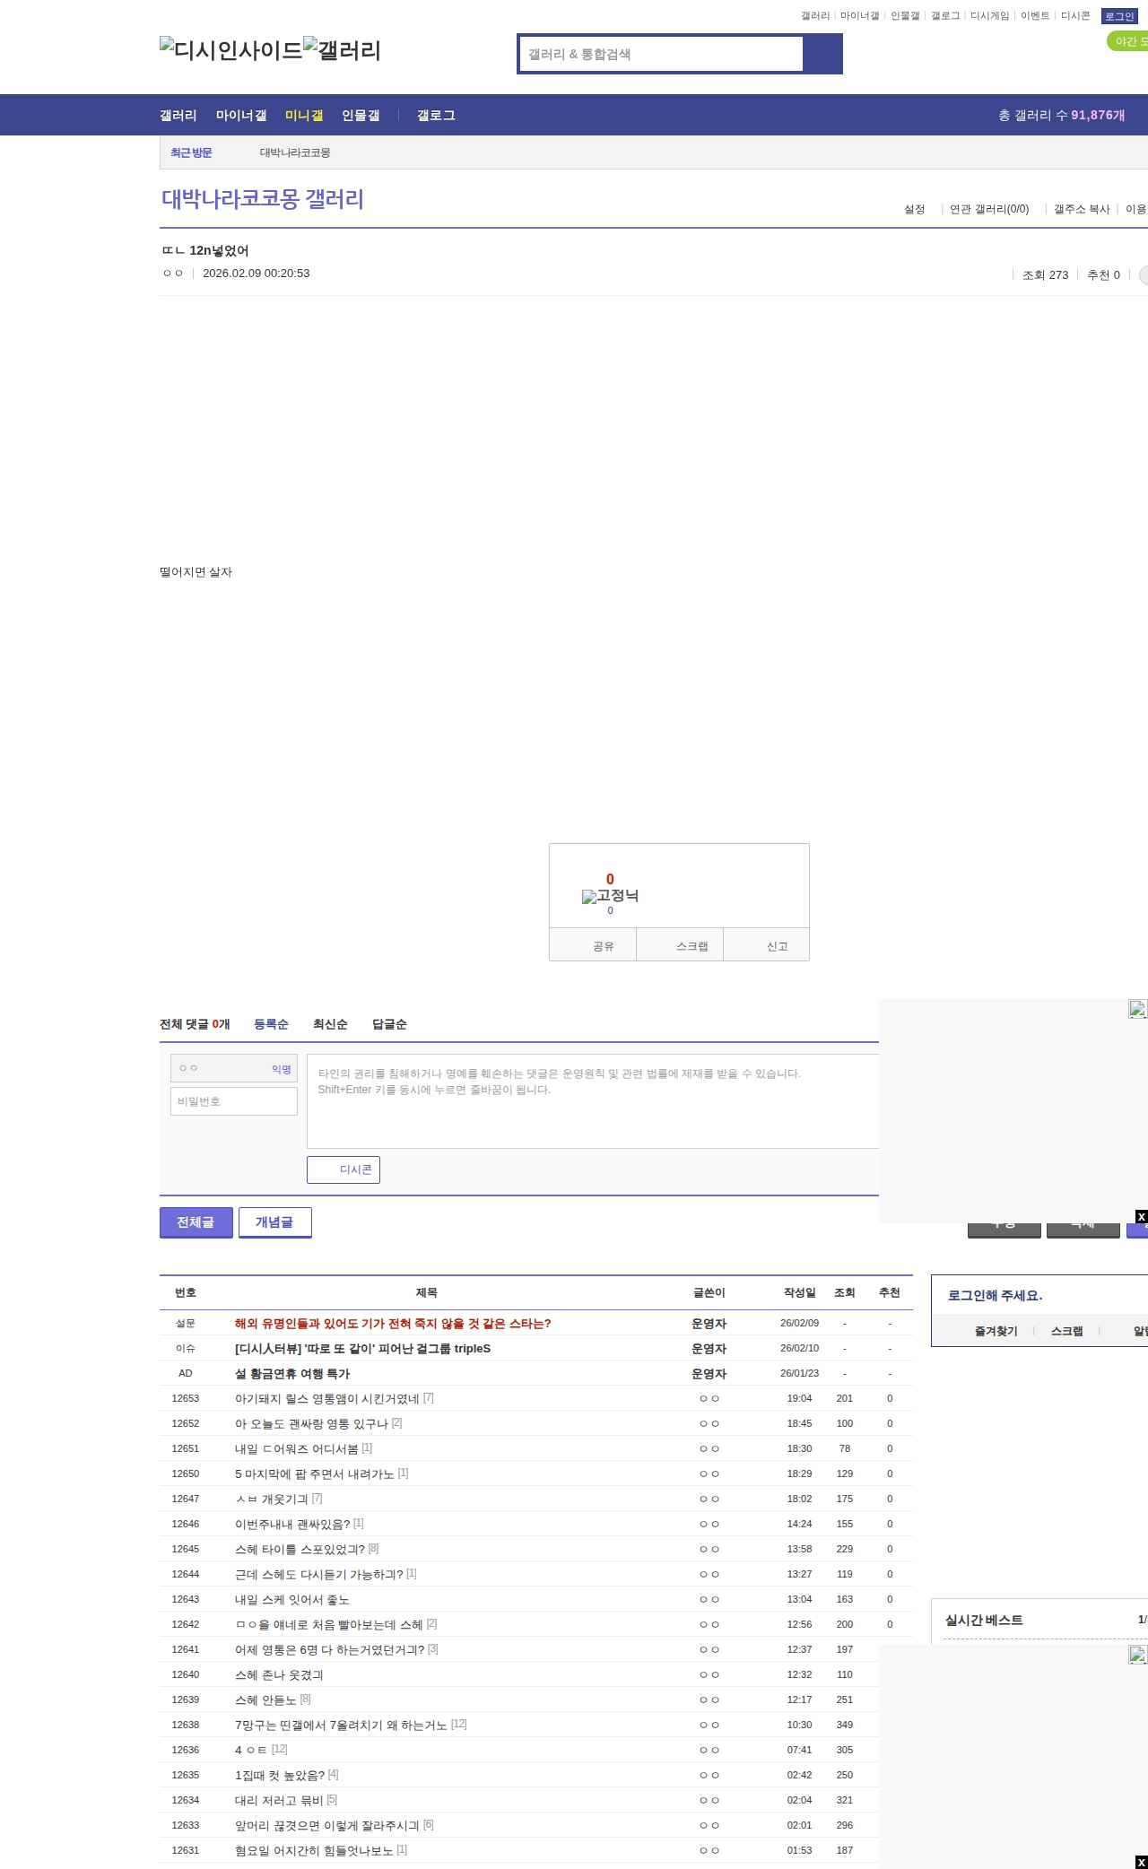Open post 아기돼지 릴스 영통왬이 시킨거였네
This screenshot has height=1869, width=1148.
click(x=327, y=1398)
